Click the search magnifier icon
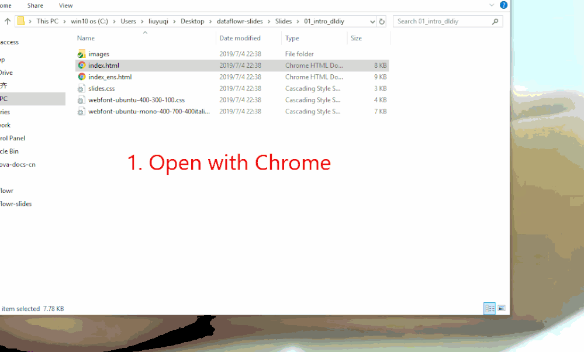The height and width of the screenshot is (352, 584). 495,22
